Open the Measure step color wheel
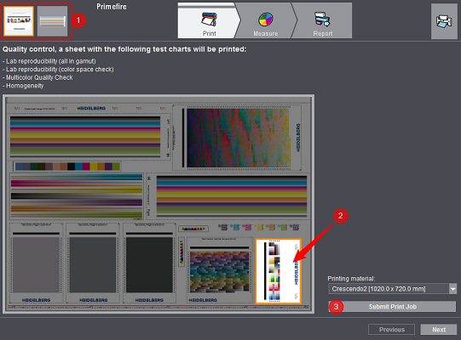The height and width of the screenshot is (340, 461). (266, 20)
